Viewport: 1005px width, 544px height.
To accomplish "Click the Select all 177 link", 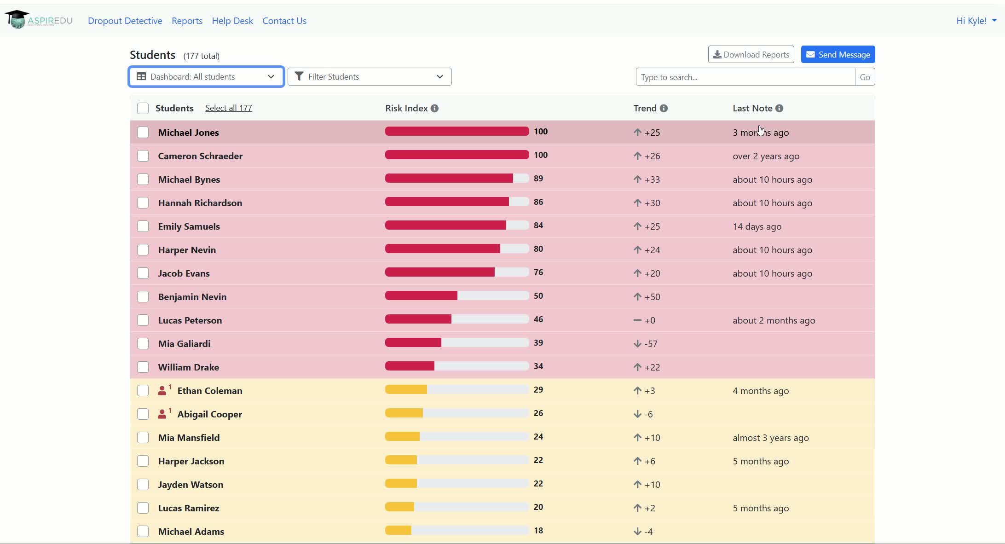I will point(229,108).
